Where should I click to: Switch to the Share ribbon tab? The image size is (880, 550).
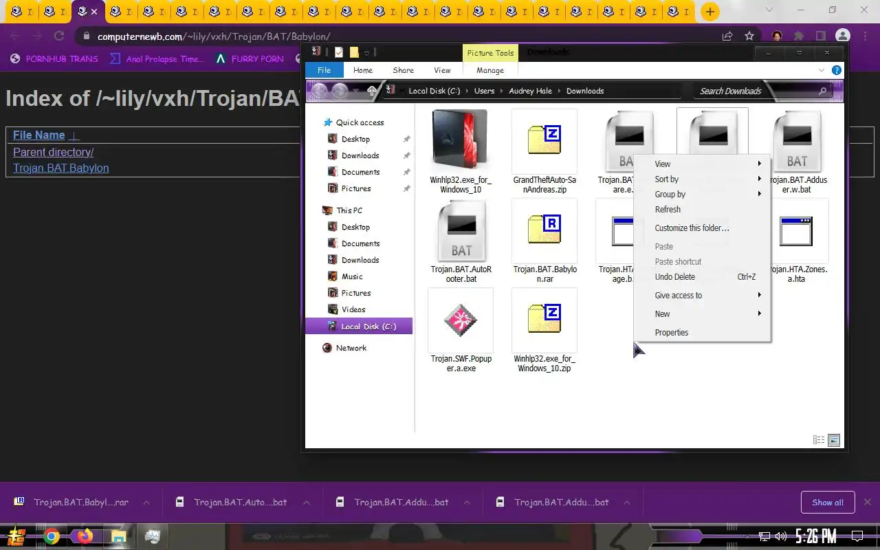403,70
